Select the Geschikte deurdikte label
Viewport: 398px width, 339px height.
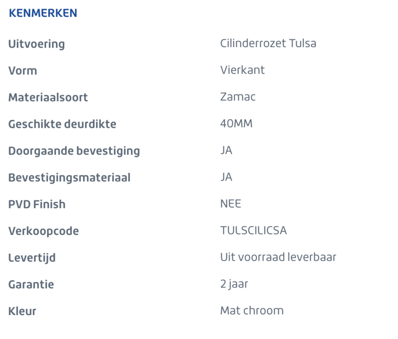[x=62, y=124]
